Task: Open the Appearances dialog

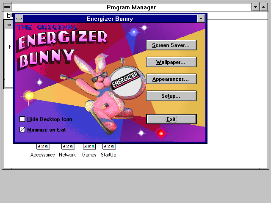Action: [x=171, y=79]
